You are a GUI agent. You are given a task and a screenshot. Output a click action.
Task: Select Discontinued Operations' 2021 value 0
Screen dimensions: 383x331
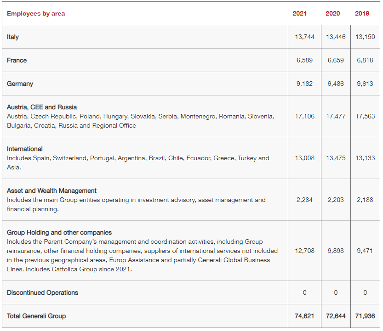tap(304, 292)
